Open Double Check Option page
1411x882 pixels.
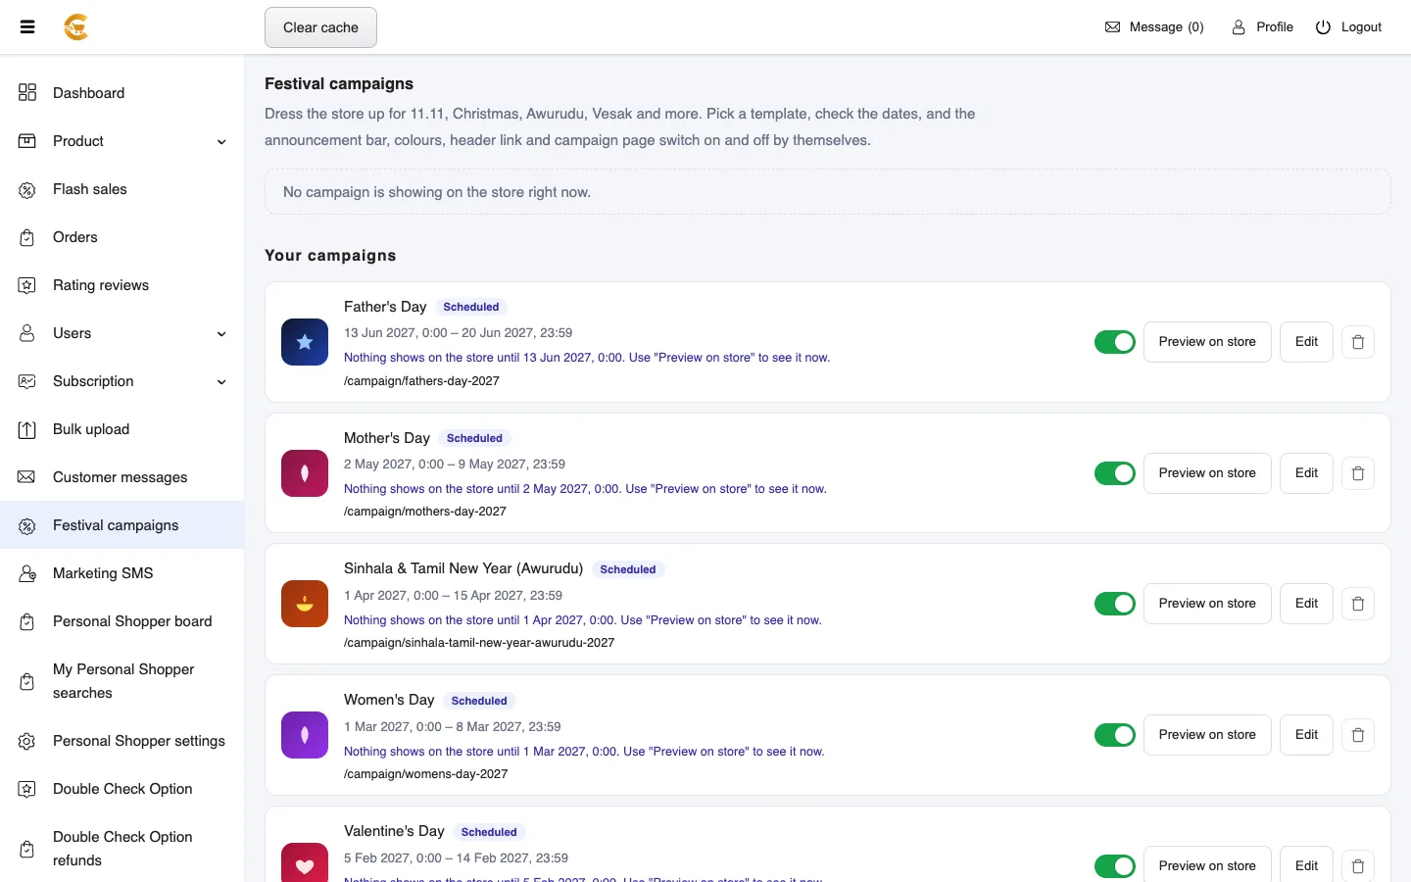tap(122, 789)
